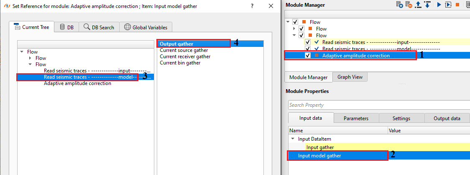
Task: Expand the collapsed Flow in the dialog tree
Action: point(30,58)
